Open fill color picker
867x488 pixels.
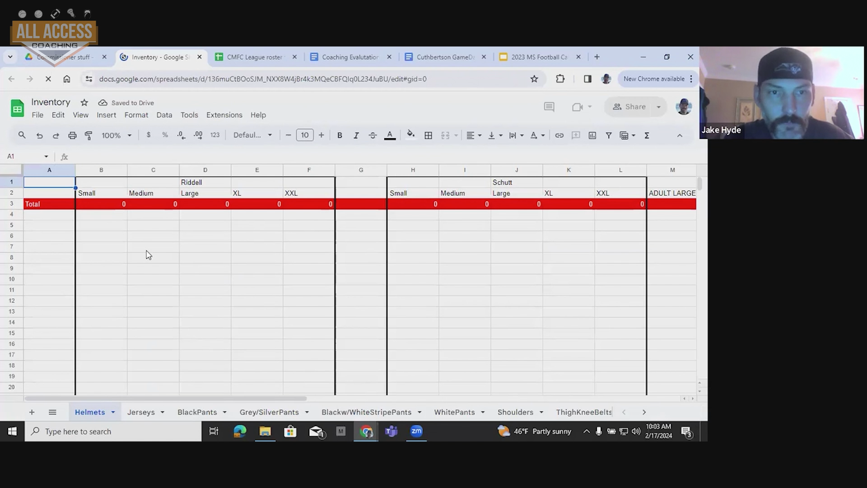pos(410,135)
